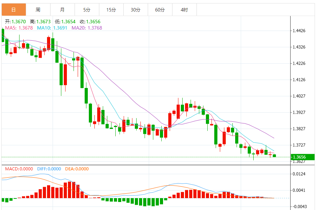Click the 收:1.3656 close price value

pos(90,22)
